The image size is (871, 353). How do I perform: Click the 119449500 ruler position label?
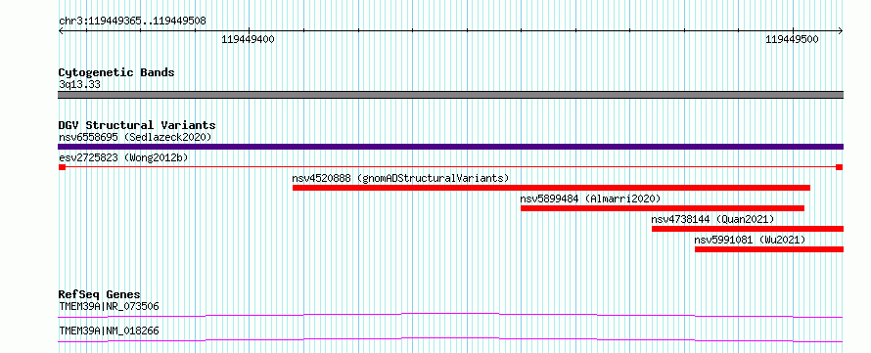[x=792, y=39]
